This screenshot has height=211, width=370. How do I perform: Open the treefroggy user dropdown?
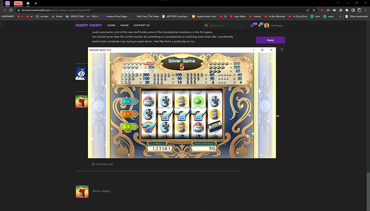coord(273,25)
